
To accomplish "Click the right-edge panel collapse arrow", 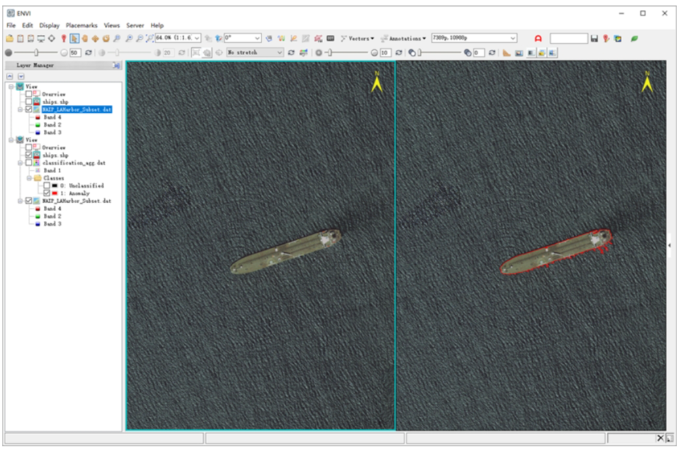I will pos(669,245).
